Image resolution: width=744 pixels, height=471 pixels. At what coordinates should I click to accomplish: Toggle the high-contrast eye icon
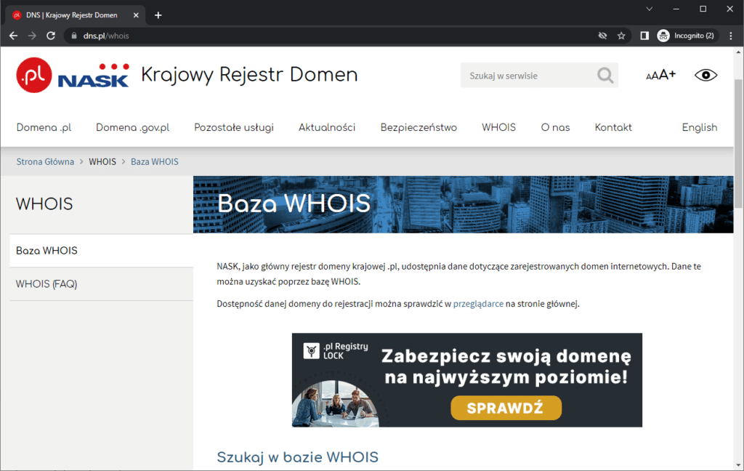click(705, 74)
